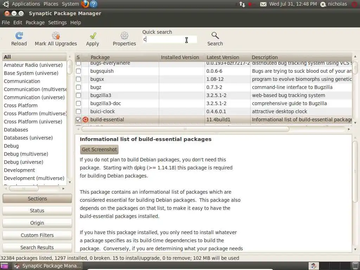Viewport: 360px width, 270px height.
Task: Select Debug (multiverse) section
Action: 34,154
